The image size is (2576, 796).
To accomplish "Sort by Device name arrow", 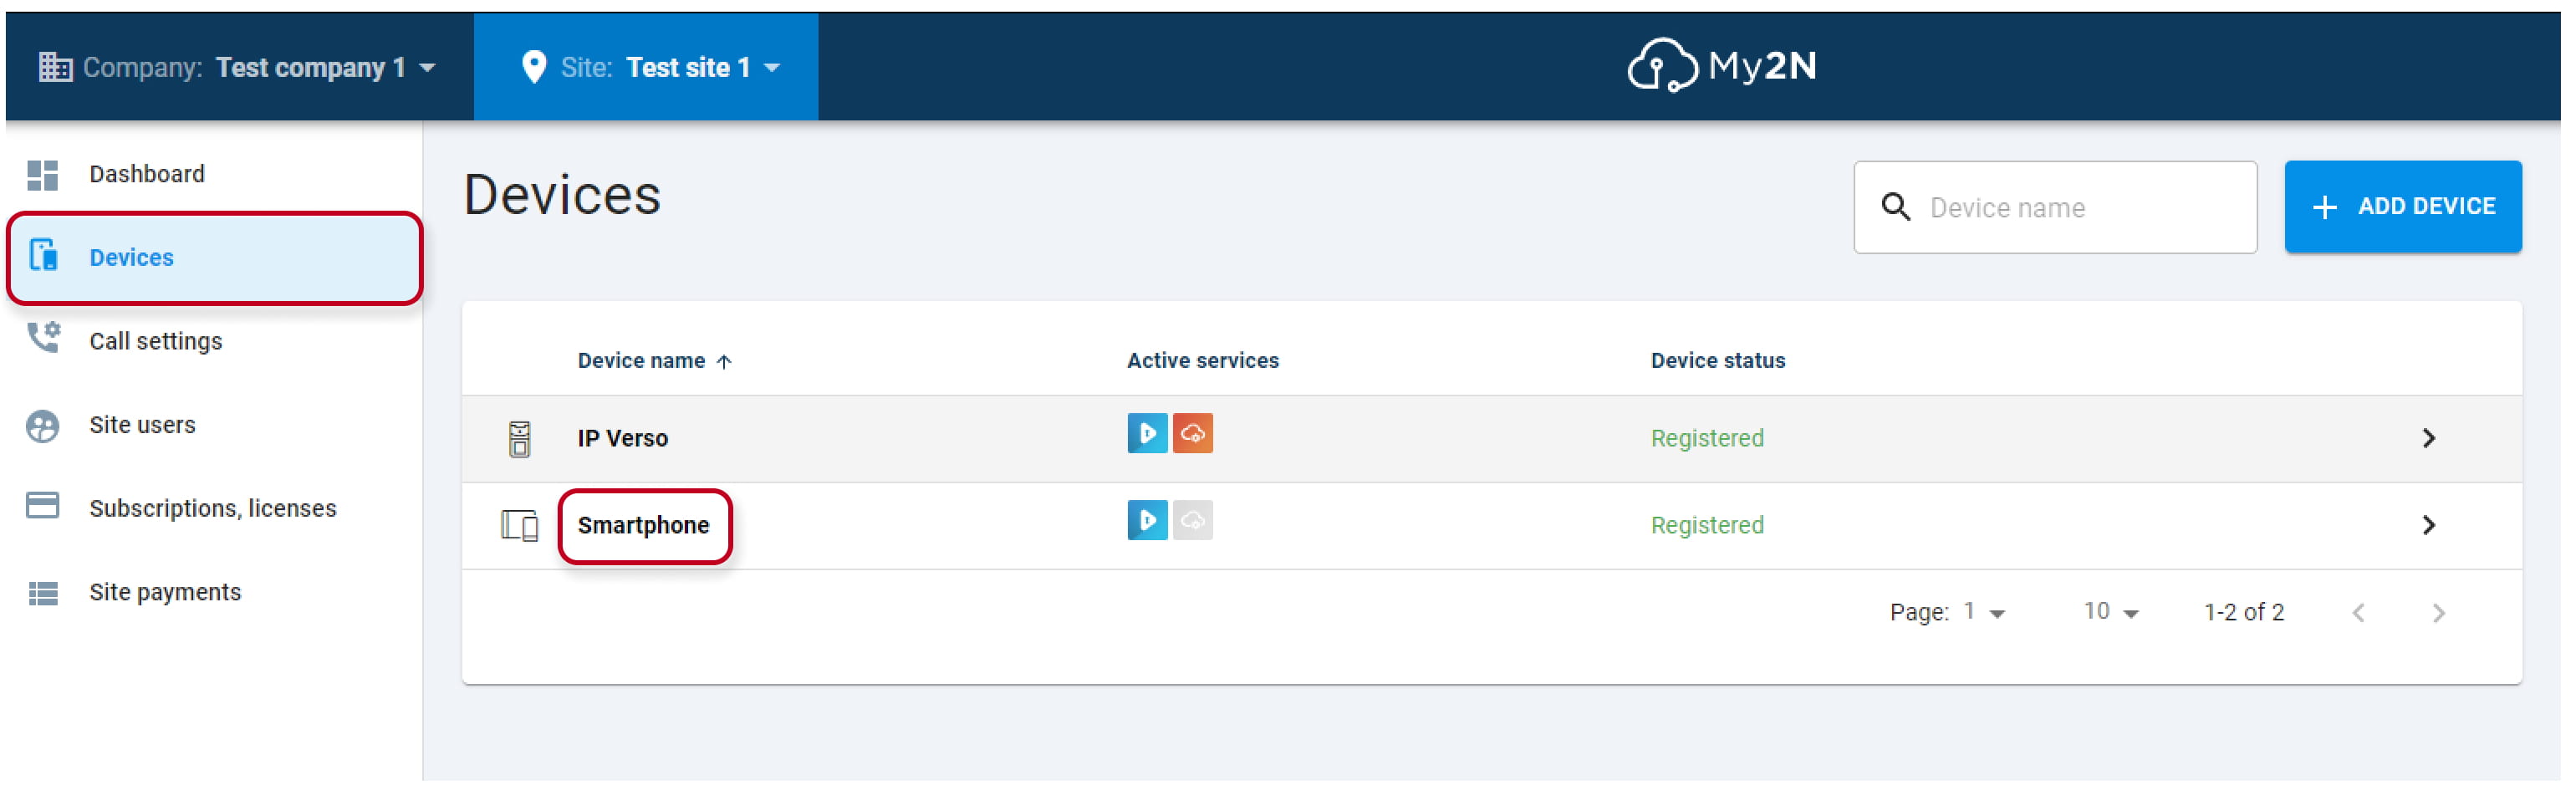I will coord(724,362).
